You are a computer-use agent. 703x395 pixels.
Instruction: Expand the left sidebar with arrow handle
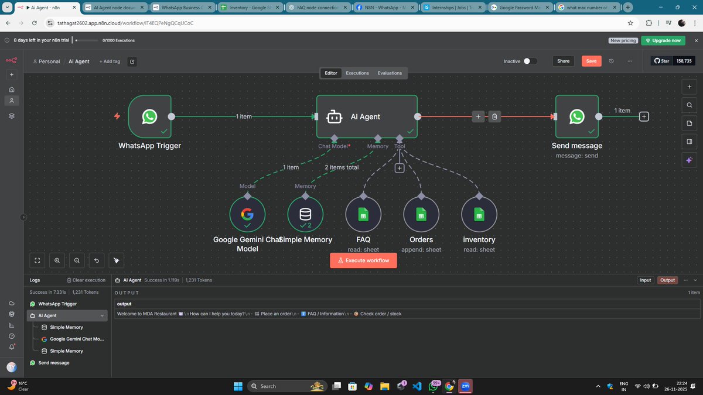23,217
